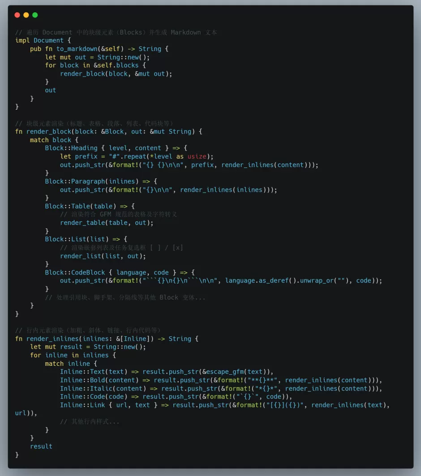421x476 pixels.
Task: Click the push_str line with 'render_inlines(inlines)'
Action: pos(168,190)
